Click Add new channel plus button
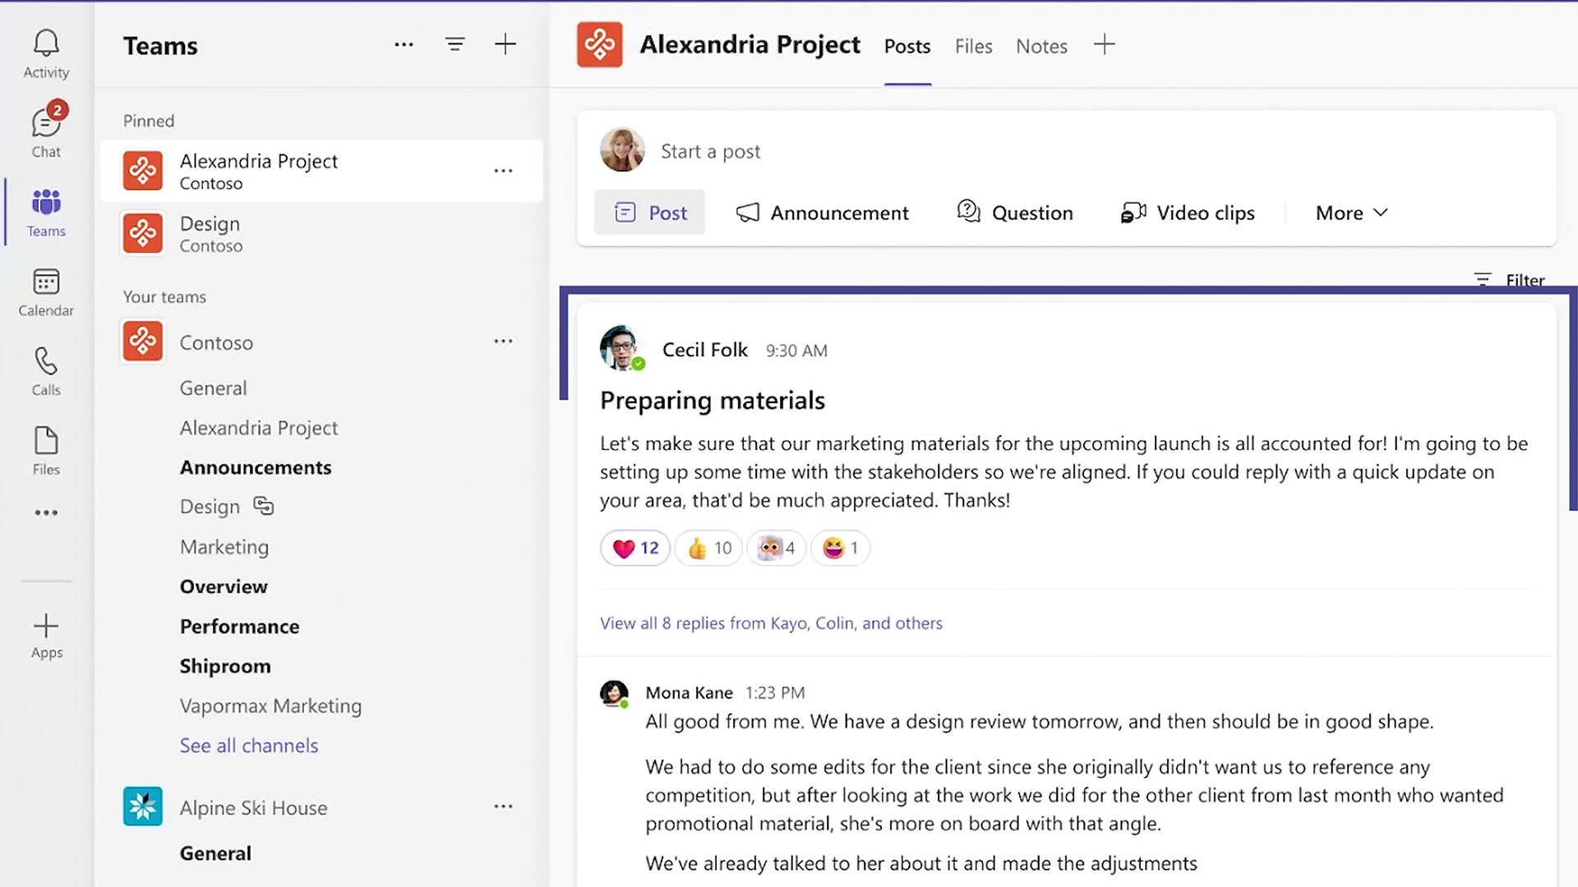The height and width of the screenshot is (887, 1578). point(505,44)
